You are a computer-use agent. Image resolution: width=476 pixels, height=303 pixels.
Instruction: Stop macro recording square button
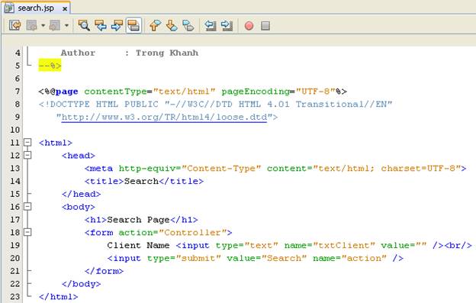(265, 26)
